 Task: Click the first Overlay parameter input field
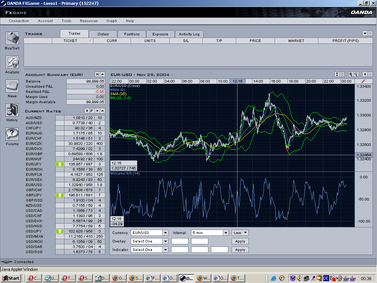click(x=180, y=241)
